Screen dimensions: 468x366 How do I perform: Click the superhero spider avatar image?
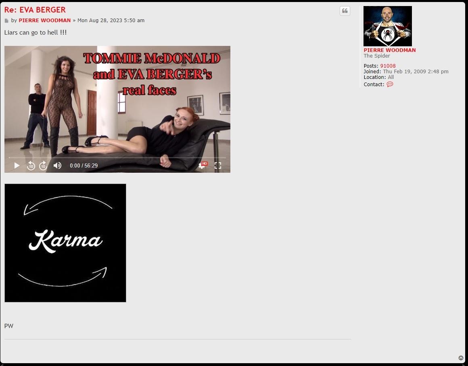(387, 26)
